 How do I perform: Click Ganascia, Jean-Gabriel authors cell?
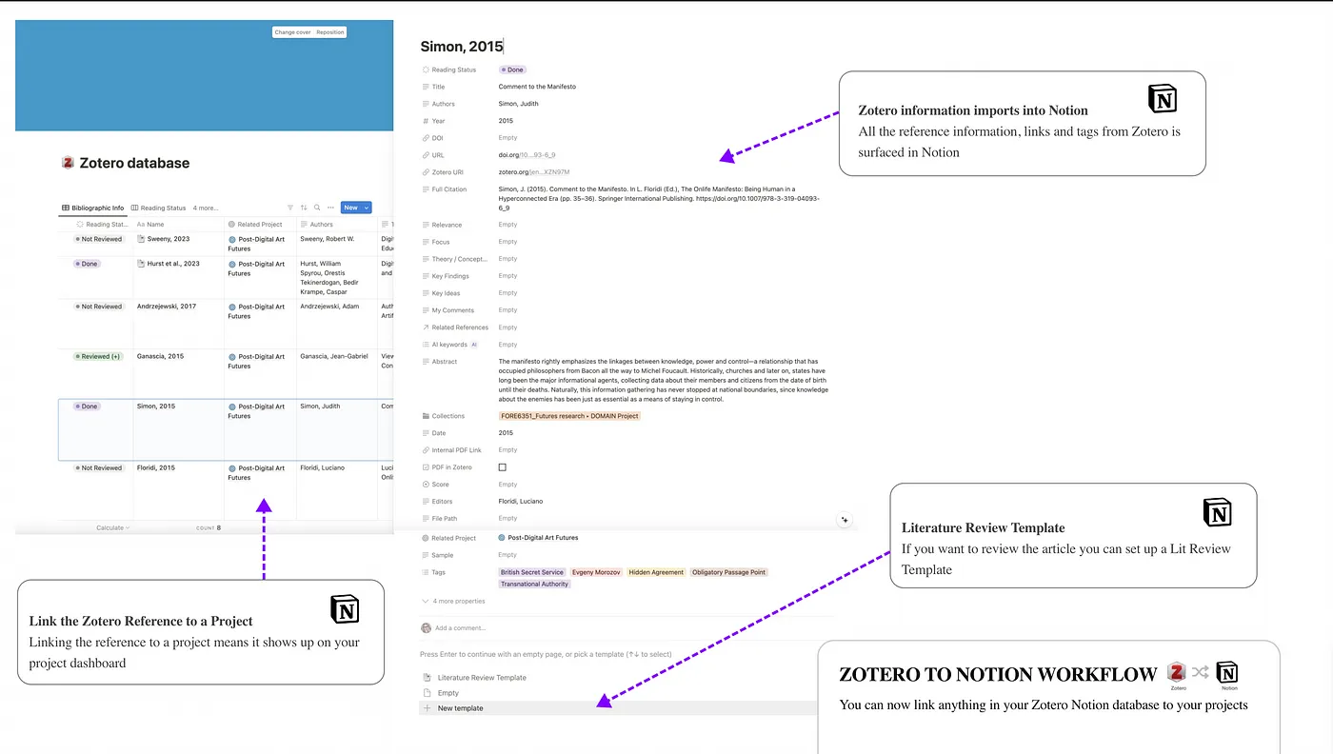pos(336,356)
